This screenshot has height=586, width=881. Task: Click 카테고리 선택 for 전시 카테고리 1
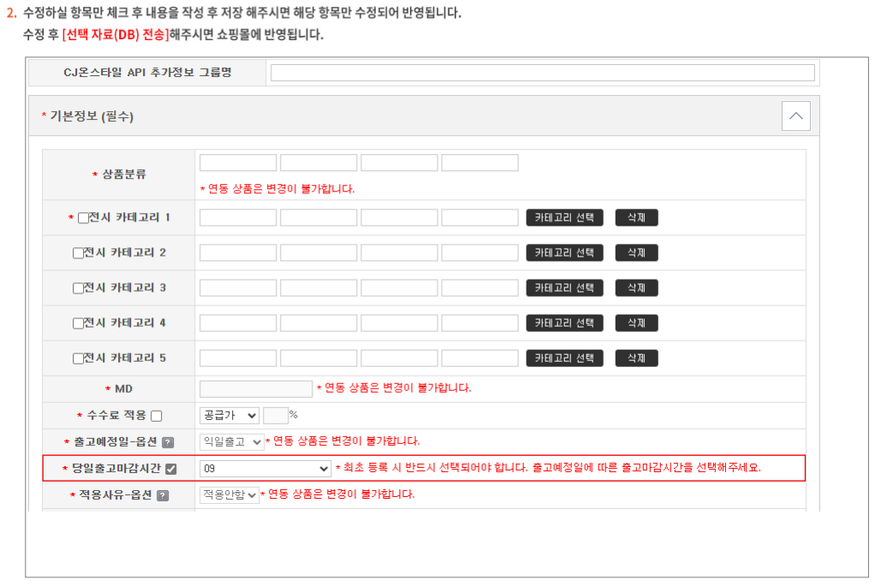point(564,217)
